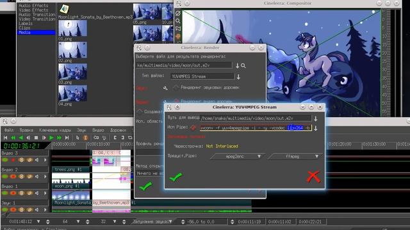Viewport: 410px width, 230px height.
Task: Open the Ключевые кадры menu
Action: 55,130
